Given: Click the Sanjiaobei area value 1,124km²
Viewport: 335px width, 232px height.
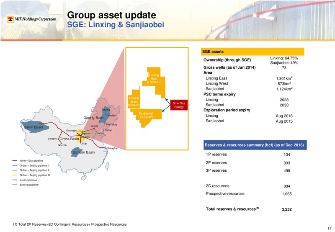Looking at the screenshot, I should point(284,89).
